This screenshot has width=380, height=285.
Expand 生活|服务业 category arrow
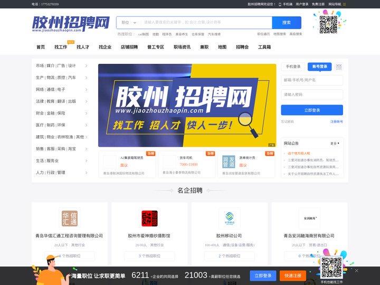86,160
